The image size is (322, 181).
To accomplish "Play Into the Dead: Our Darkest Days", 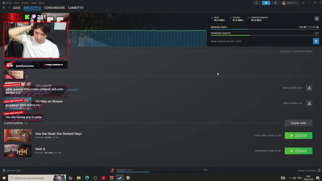I will pyautogui.click(x=299, y=135).
